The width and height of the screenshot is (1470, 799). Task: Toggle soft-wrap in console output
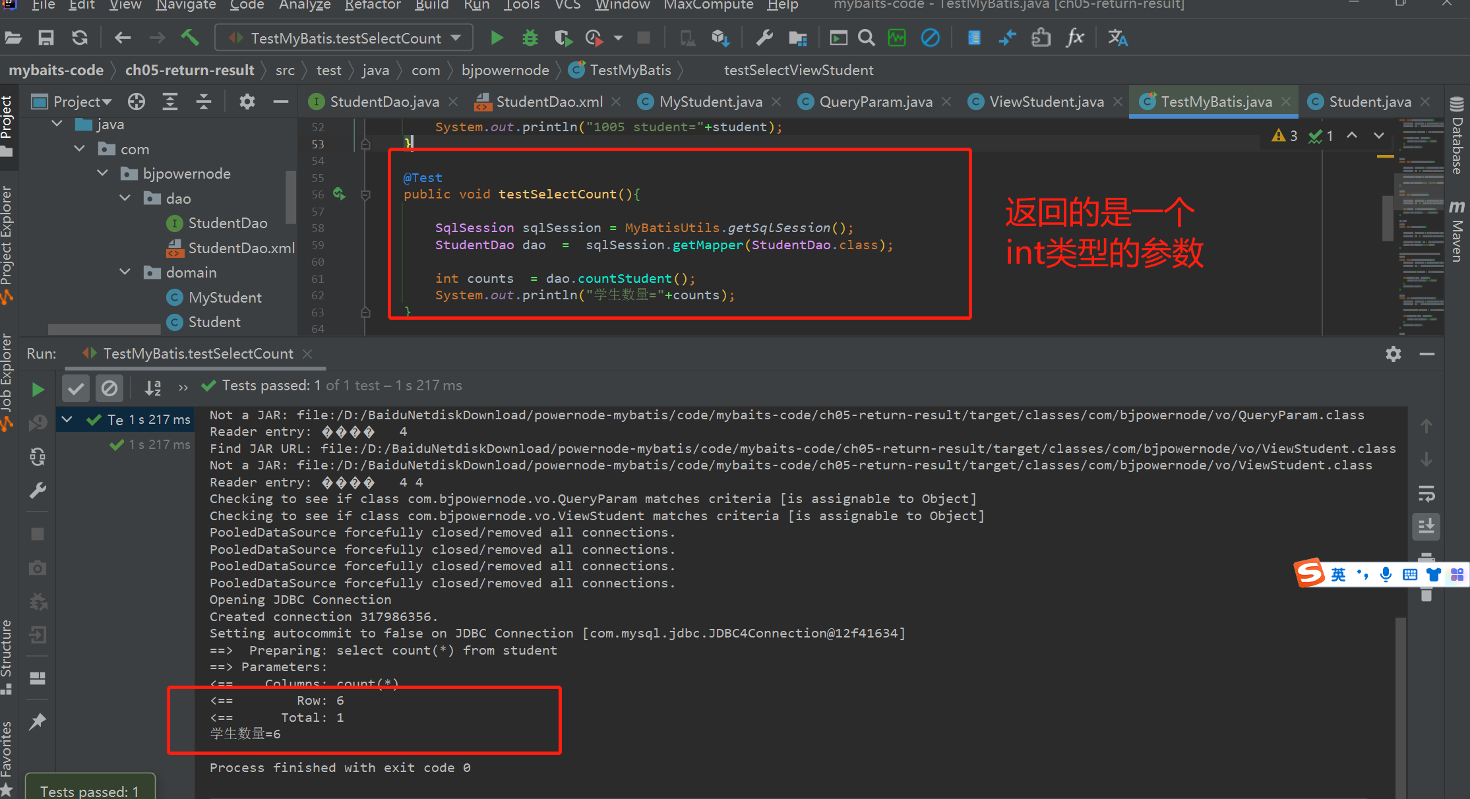(x=1426, y=494)
